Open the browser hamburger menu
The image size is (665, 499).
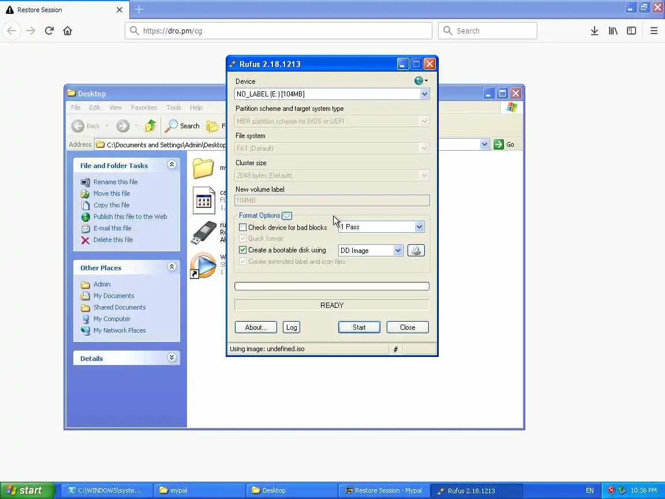(x=654, y=31)
